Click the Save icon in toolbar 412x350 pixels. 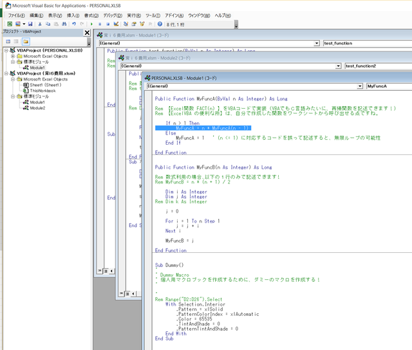(30, 24)
